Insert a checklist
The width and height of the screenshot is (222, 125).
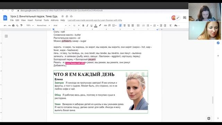click(x=144, y=25)
